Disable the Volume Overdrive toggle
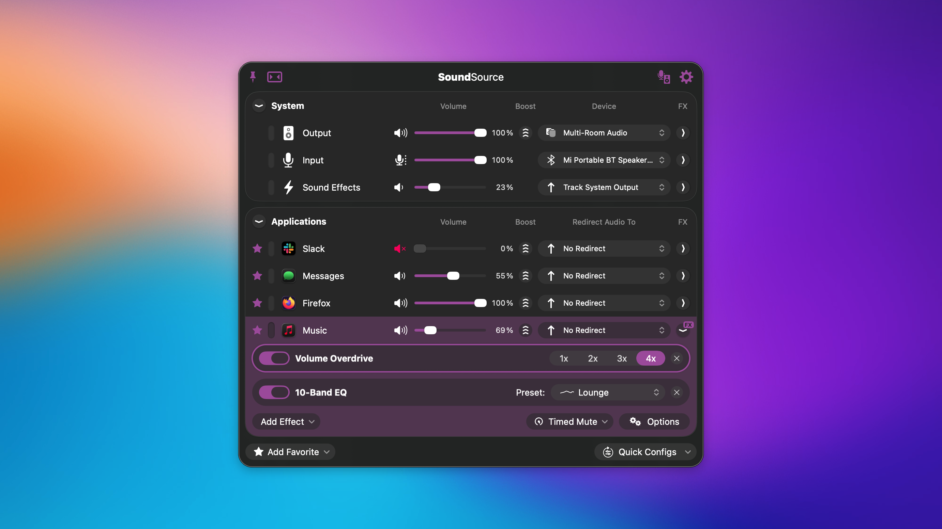 click(x=274, y=358)
